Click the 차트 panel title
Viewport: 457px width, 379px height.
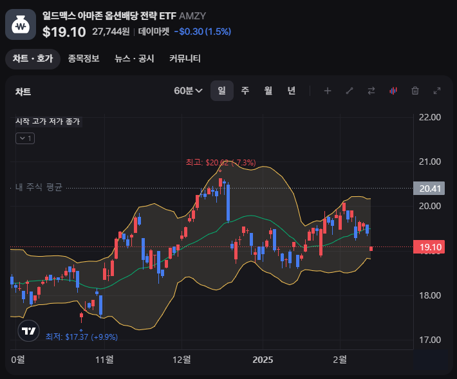point(23,92)
